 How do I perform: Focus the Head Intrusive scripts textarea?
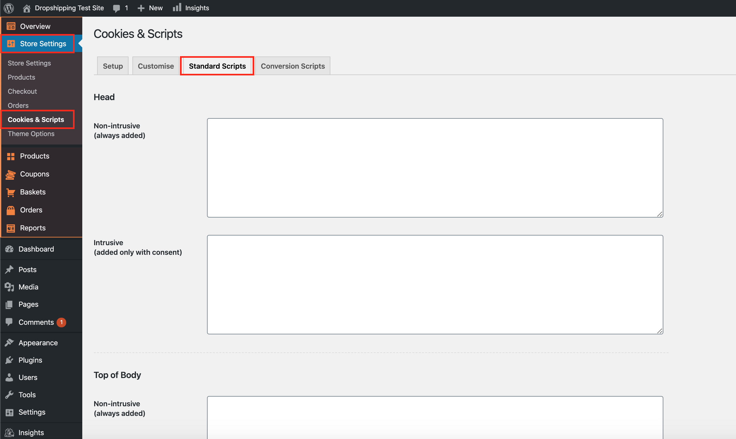coord(435,284)
